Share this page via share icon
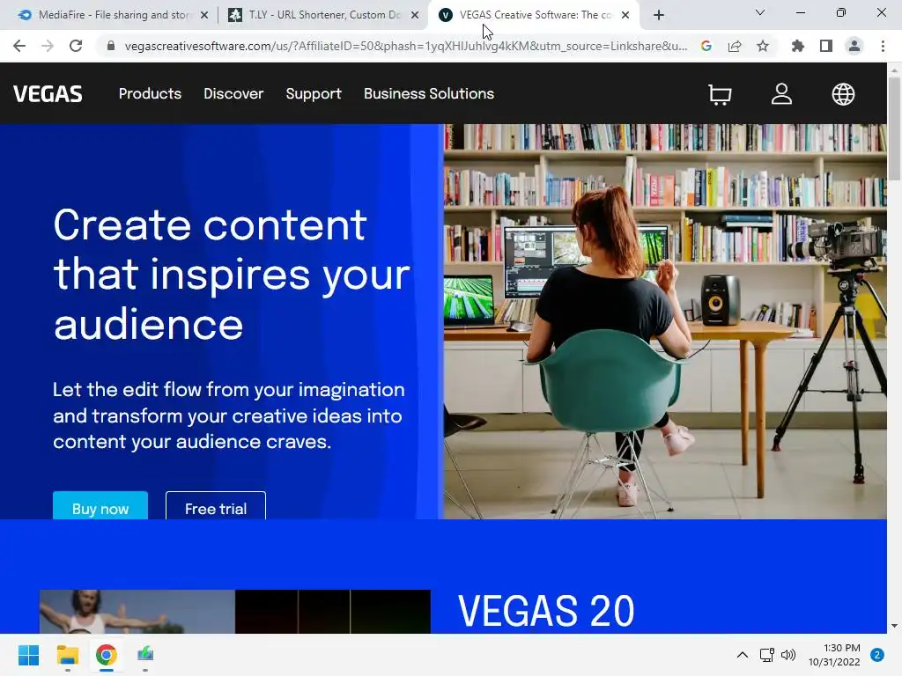Image resolution: width=902 pixels, height=676 pixels. [x=735, y=46]
